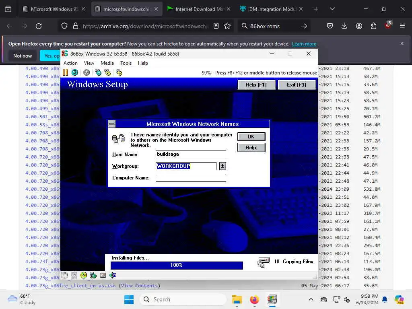The width and height of the screenshot is (412, 309).
Task: Click the Computer Name field
Action: tap(191, 178)
